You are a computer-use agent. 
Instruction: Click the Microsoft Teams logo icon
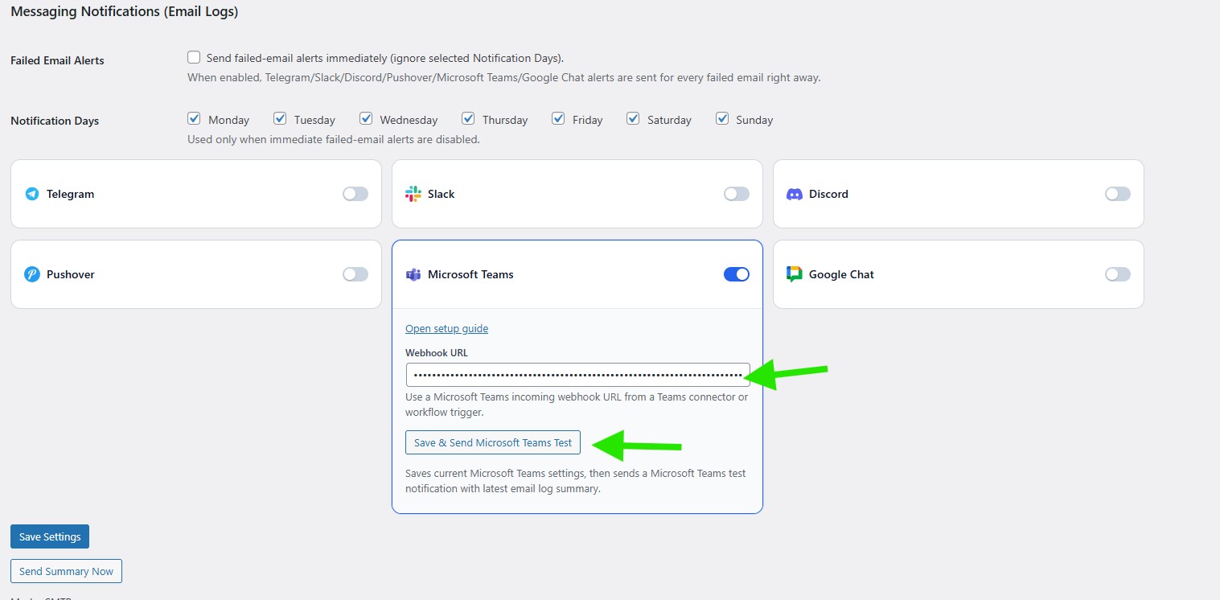pos(413,274)
